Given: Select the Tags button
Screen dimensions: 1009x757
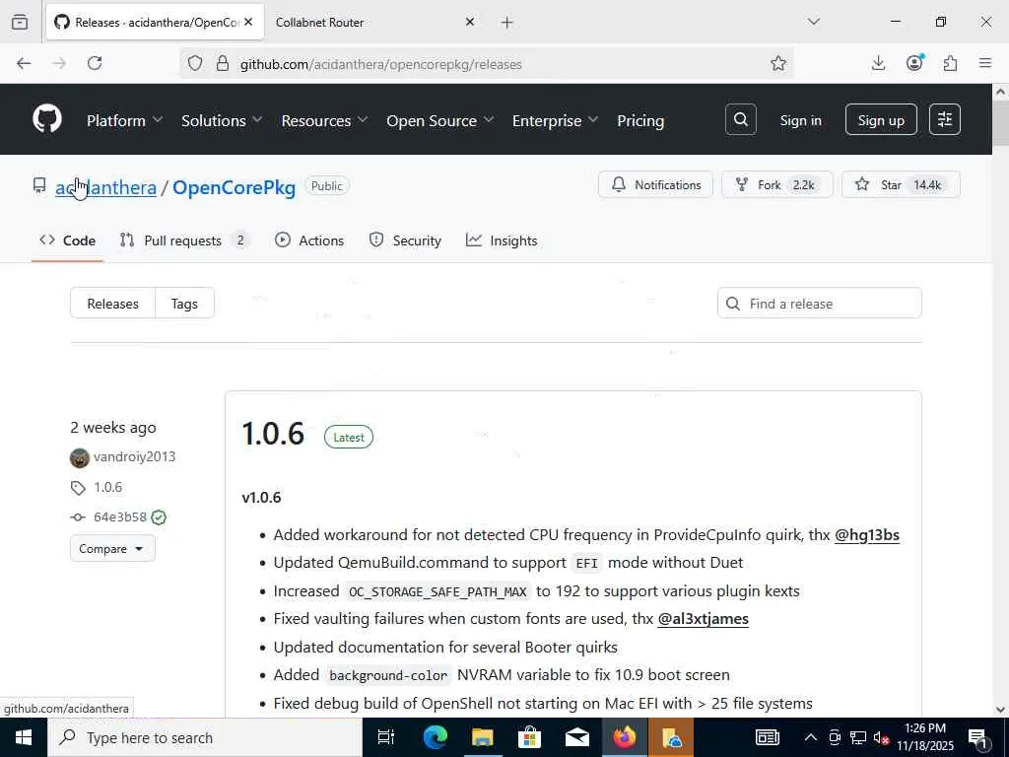Looking at the screenshot, I should (184, 304).
